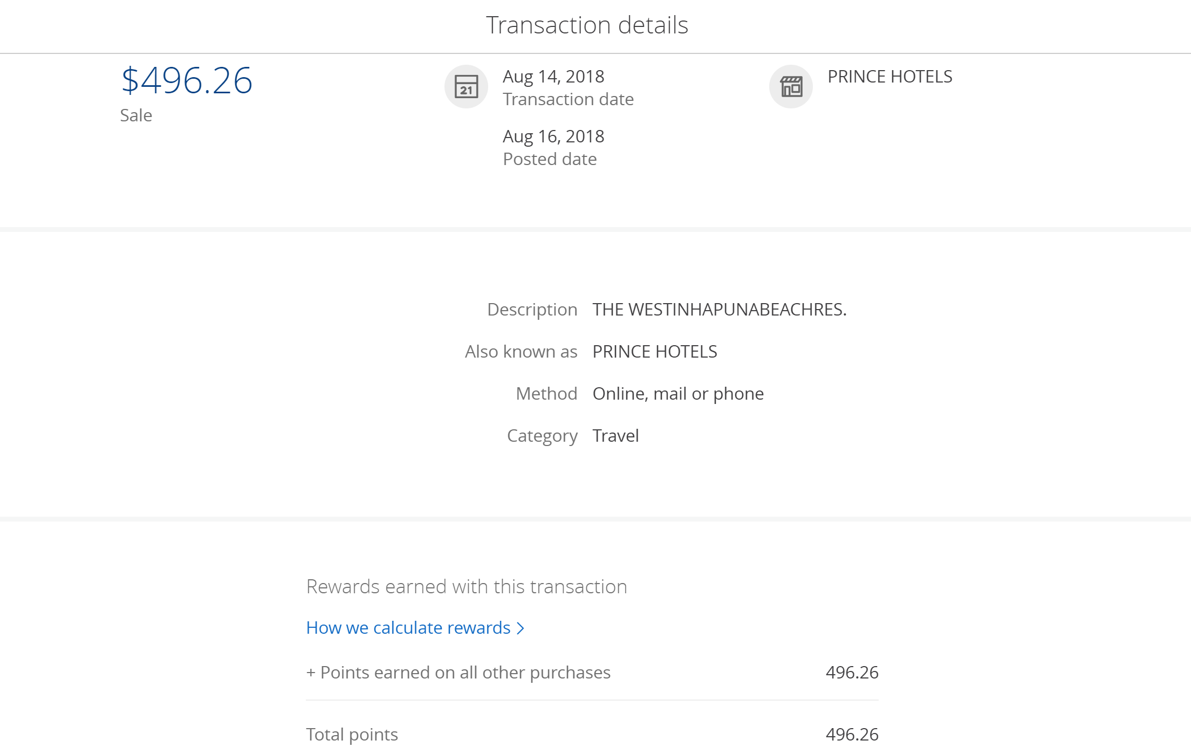This screenshot has width=1191, height=754.
Task: Click the calendar icon showing 21
Action: [466, 86]
